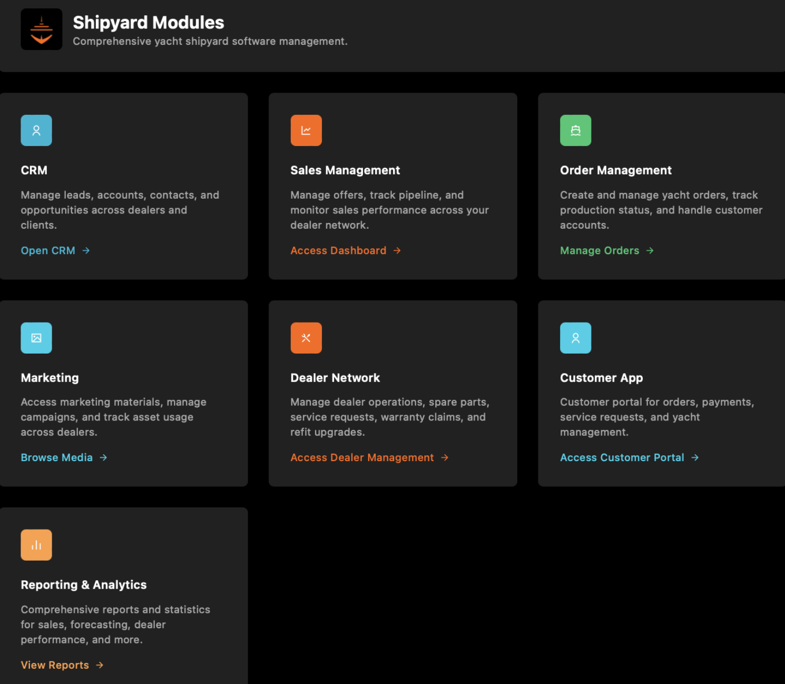The width and height of the screenshot is (785, 684).
Task: Select the Order Management card title
Action: (x=616, y=170)
